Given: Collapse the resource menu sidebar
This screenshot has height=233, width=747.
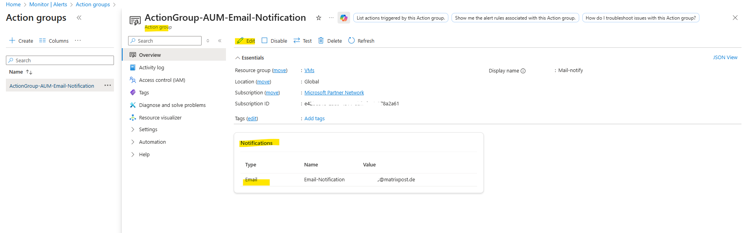Looking at the screenshot, I should click(x=220, y=41).
